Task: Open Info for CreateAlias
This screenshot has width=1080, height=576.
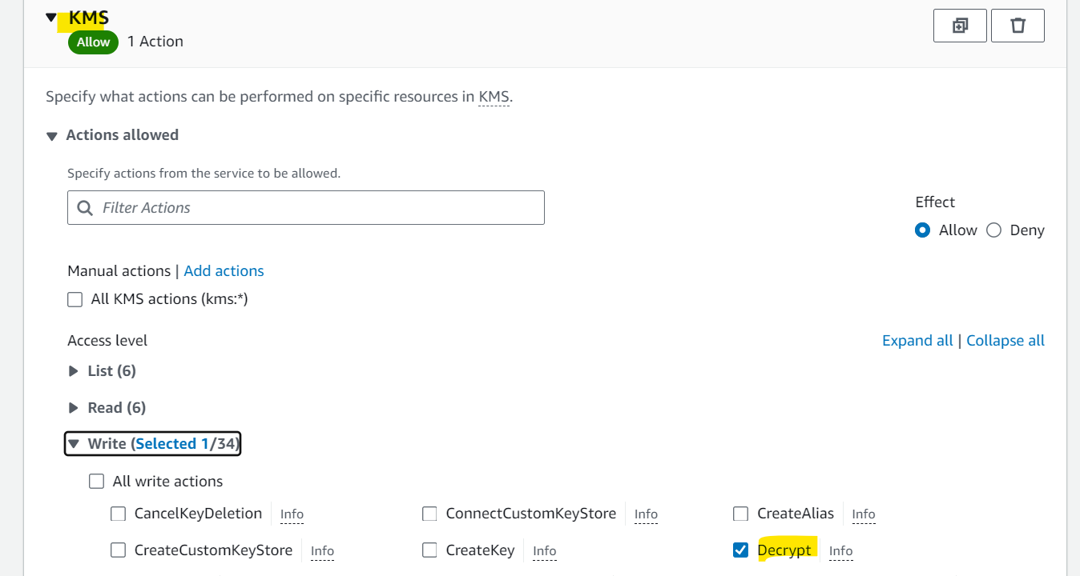Action: [864, 514]
